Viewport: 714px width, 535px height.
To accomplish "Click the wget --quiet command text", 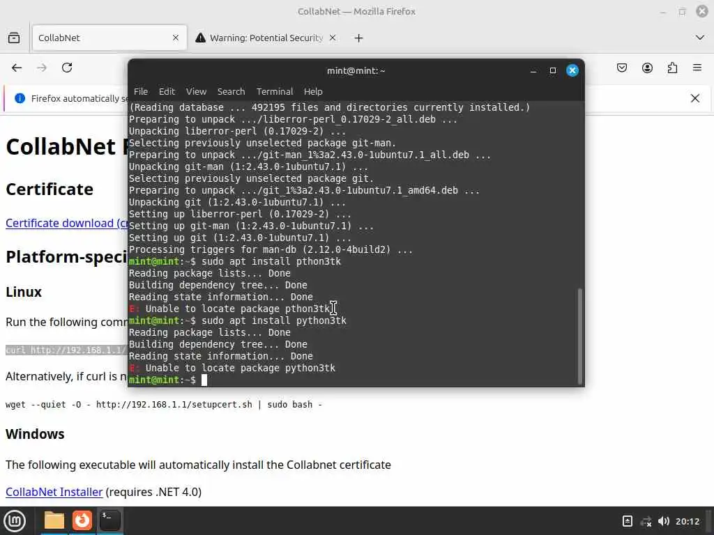I will coord(163,405).
